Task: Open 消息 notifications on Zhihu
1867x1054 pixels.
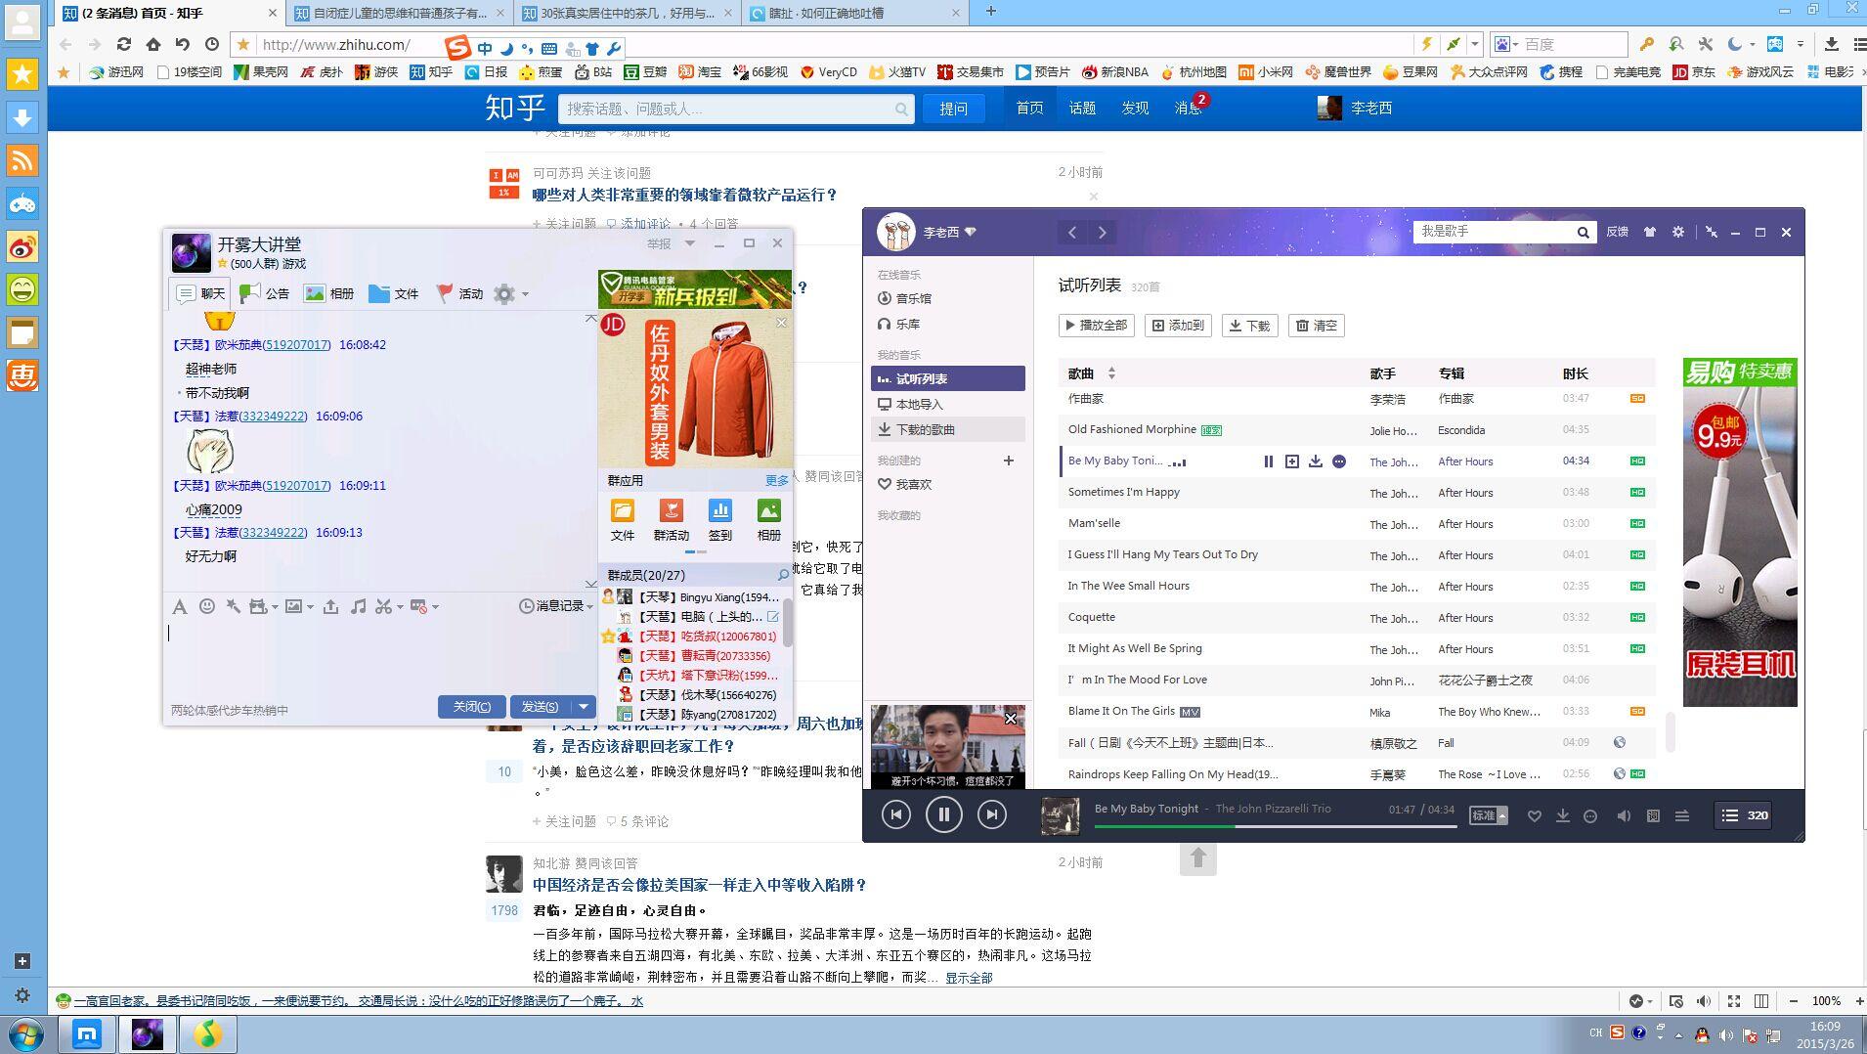Action: coord(1188,109)
